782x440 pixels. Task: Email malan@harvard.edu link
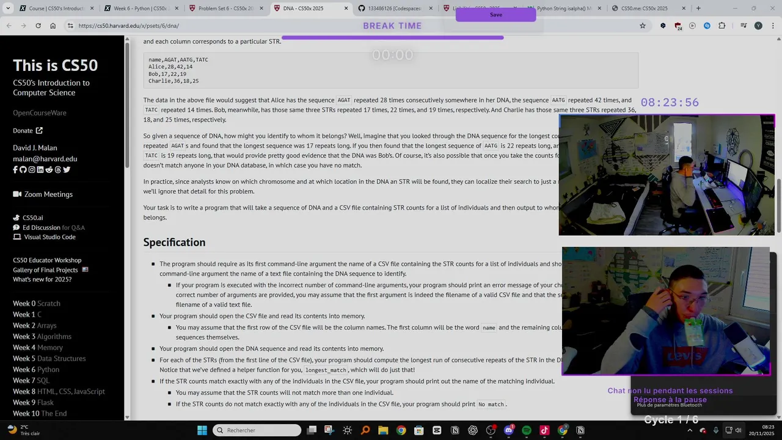[45, 159]
